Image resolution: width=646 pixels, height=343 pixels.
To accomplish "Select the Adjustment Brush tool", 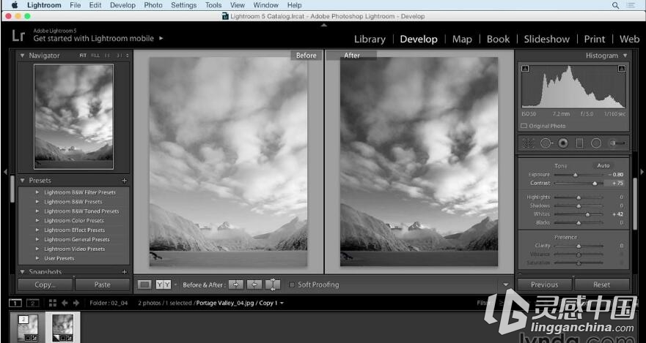I will tap(617, 143).
